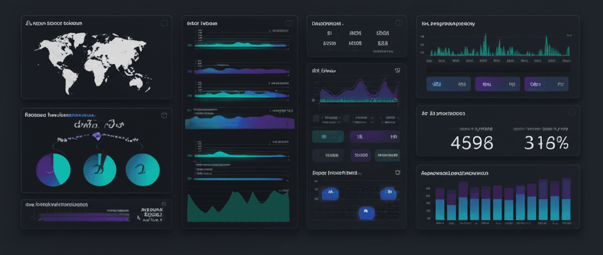The width and height of the screenshot is (603, 255).
Task: Click the teal pill ending the lower button row
Action: (x=387, y=155)
